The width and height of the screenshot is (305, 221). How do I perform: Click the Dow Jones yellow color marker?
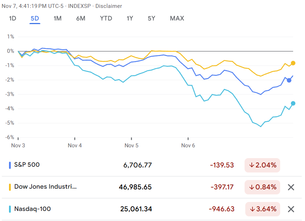10,187
